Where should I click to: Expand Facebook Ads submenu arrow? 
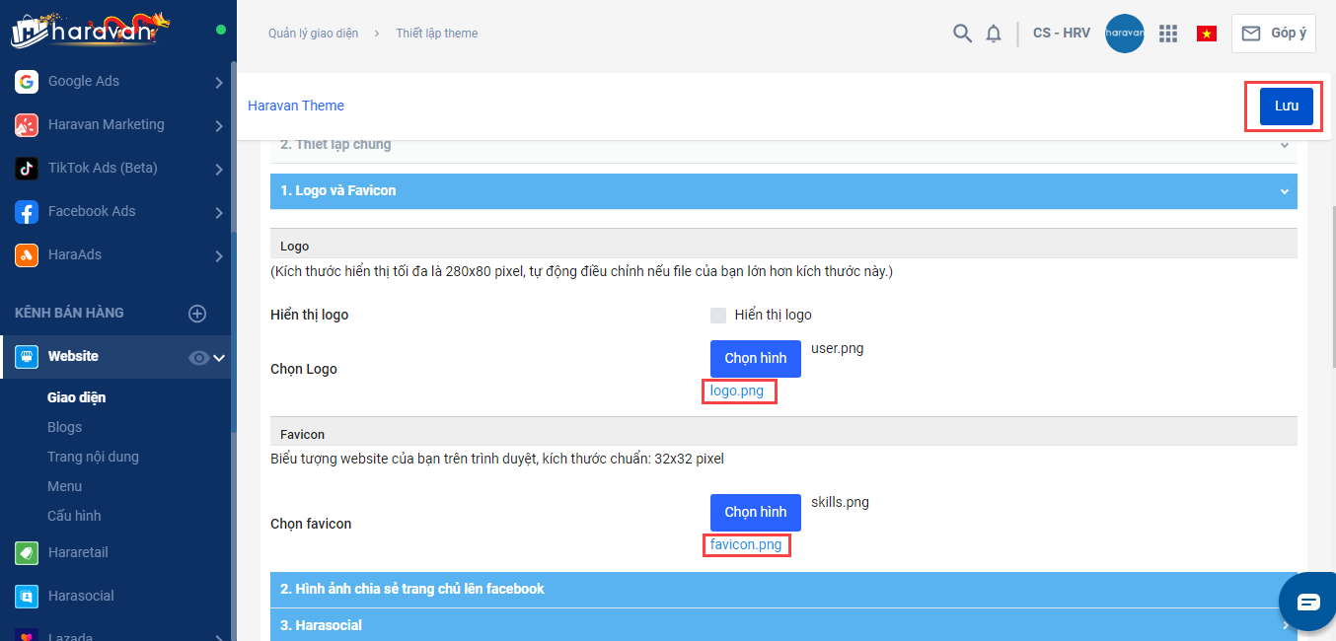[x=219, y=213]
